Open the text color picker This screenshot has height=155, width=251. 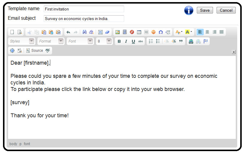179,32
